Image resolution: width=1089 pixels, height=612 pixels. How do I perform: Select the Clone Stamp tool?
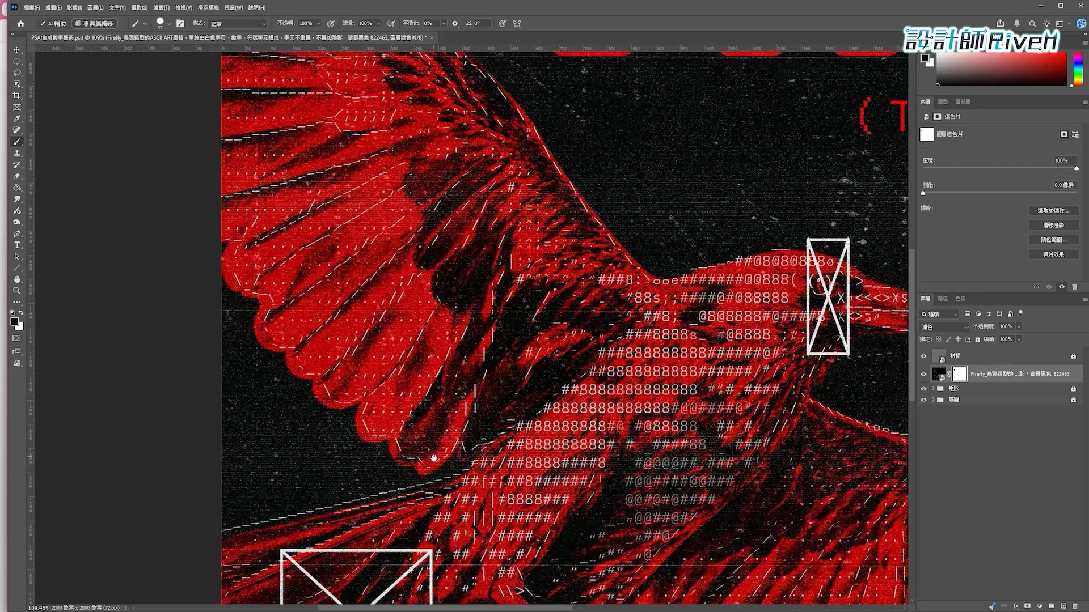tap(17, 153)
